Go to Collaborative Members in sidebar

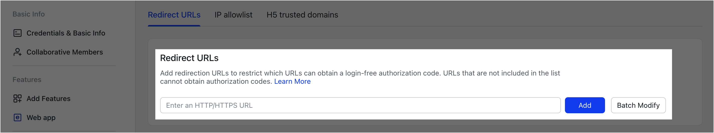point(65,52)
